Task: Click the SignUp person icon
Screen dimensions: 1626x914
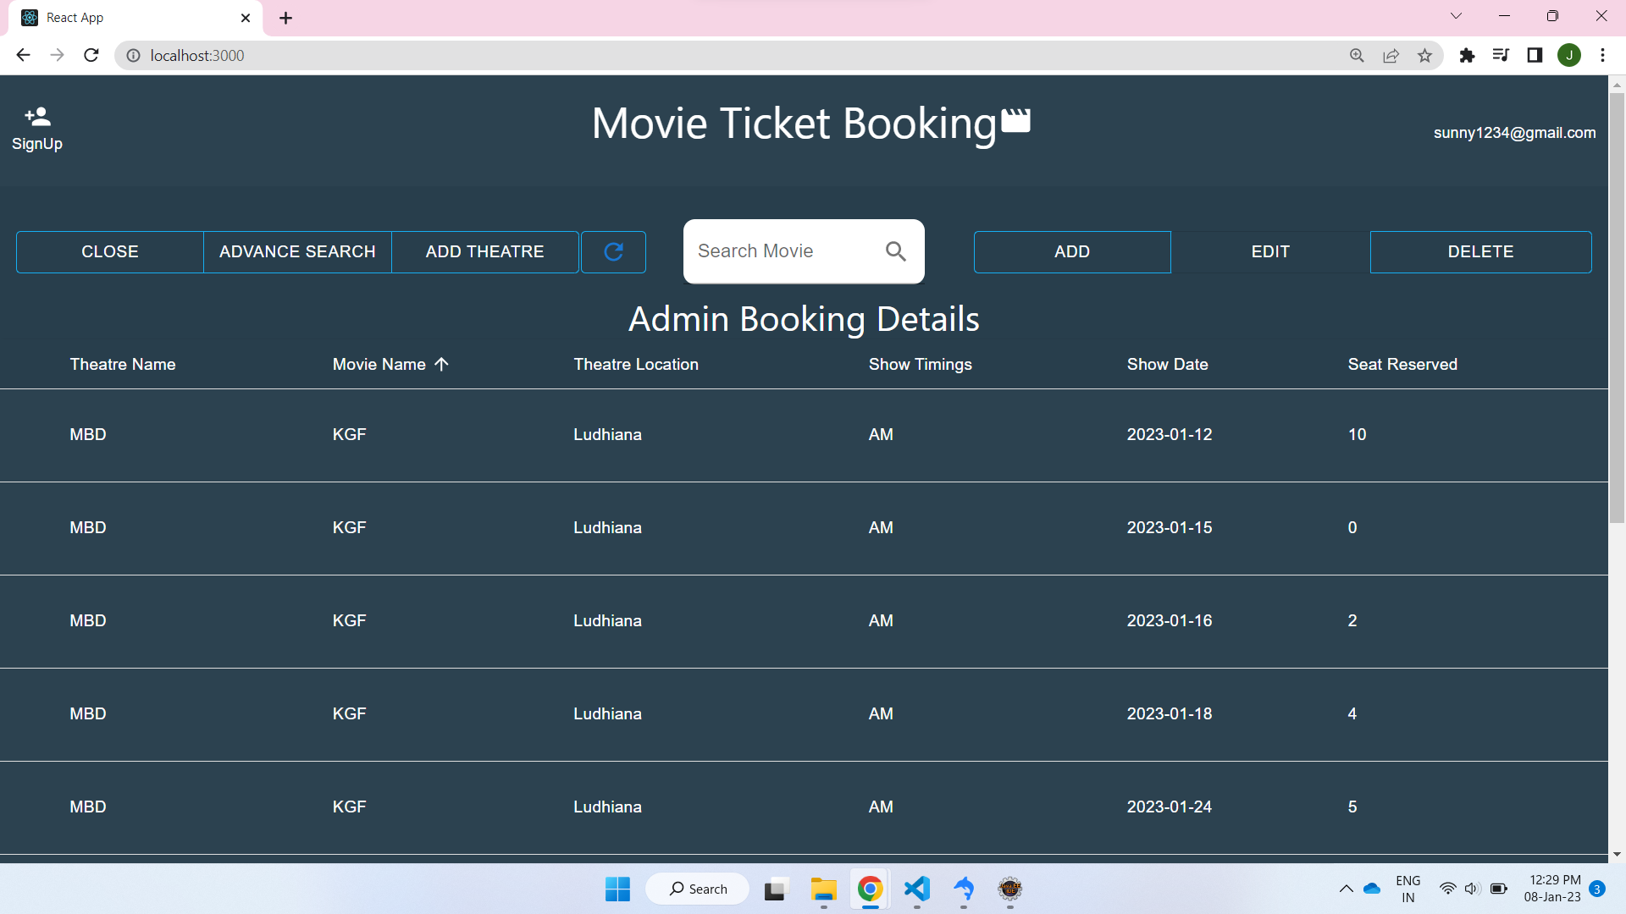Action: point(36,116)
